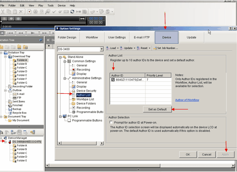237x172 pixels.
Task: Open the File menu
Action: [x=2, y=6]
